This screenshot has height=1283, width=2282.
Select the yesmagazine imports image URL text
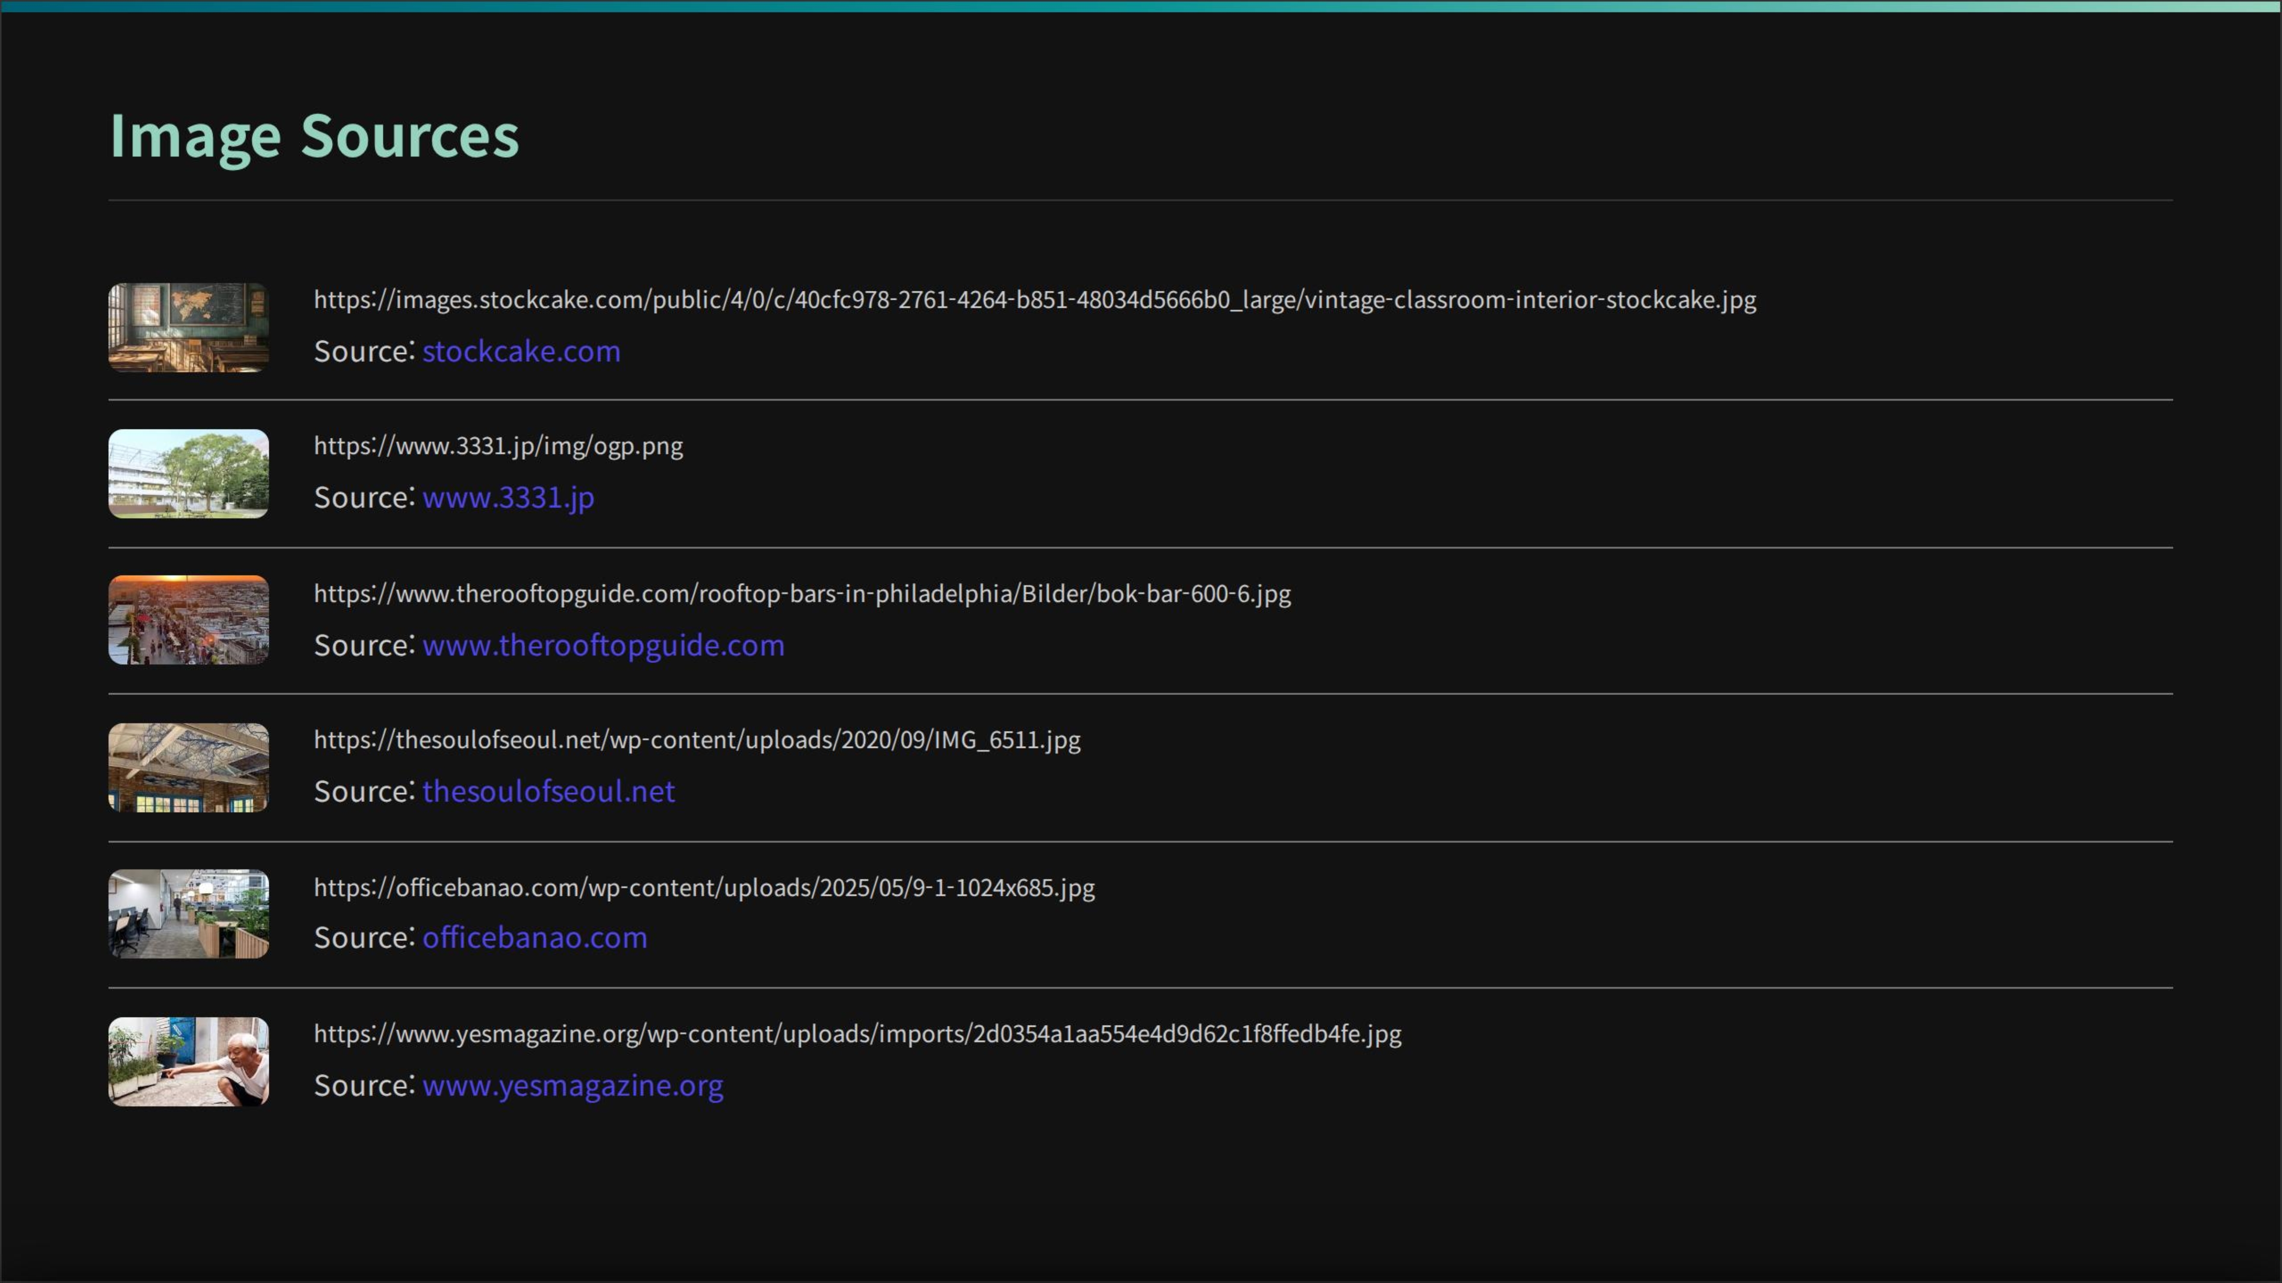tap(857, 1034)
